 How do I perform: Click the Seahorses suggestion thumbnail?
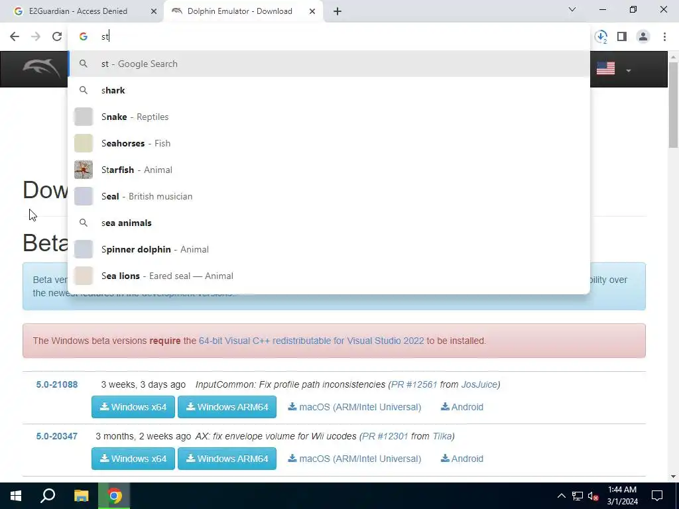point(84,143)
